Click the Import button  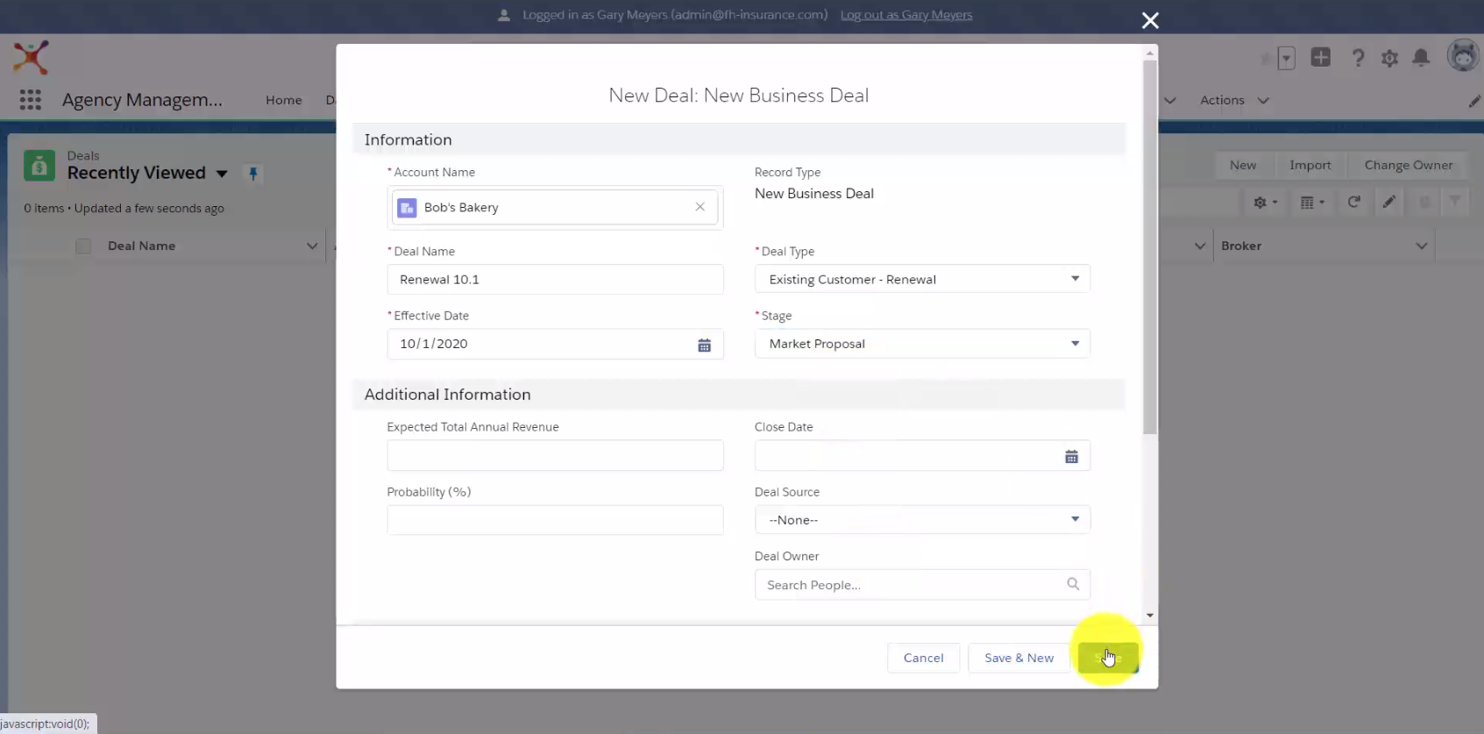[1310, 165]
